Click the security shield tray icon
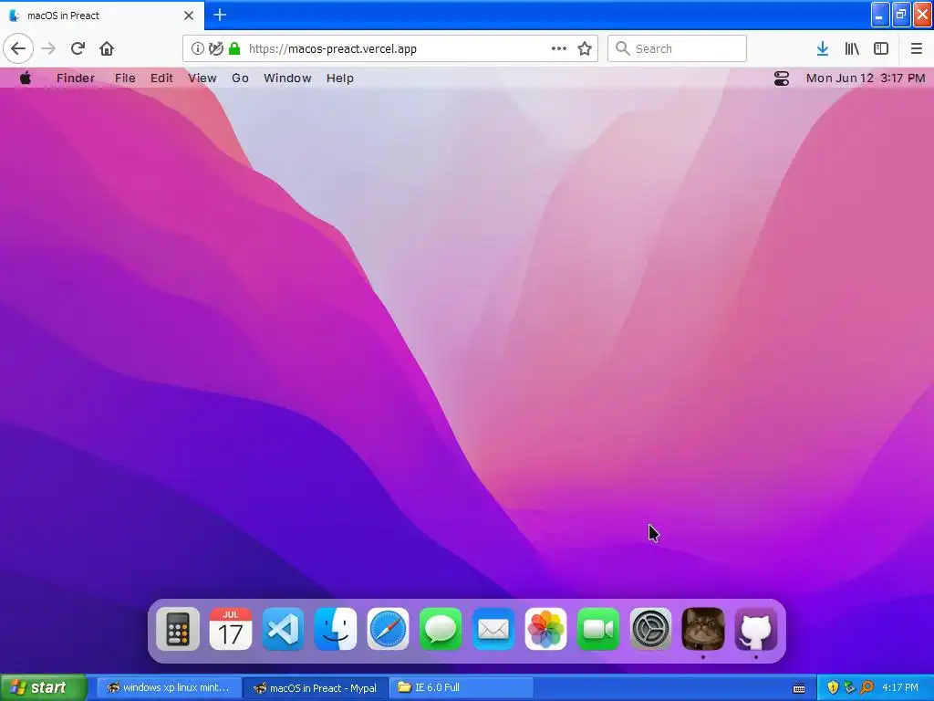The width and height of the screenshot is (934, 701). [833, 687]
